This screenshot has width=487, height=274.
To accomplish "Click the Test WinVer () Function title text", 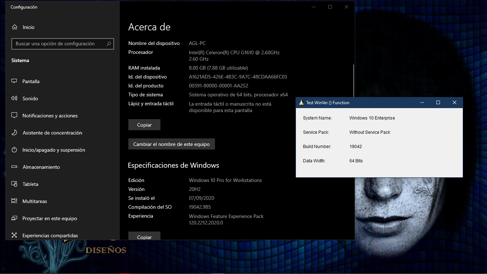I will (328, 103).
